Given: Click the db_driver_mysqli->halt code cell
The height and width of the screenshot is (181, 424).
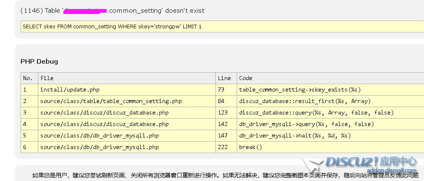Looking at the screenshot, I should pyautogui.click(x=295, y=135).
